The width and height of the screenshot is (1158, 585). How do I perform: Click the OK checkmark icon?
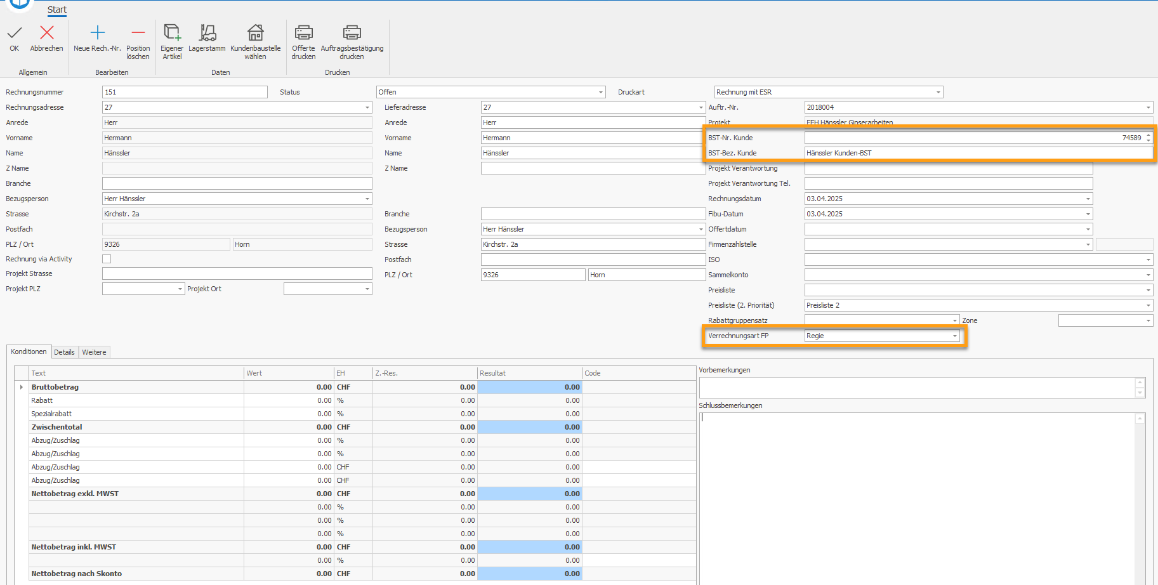tap(15, 32)
